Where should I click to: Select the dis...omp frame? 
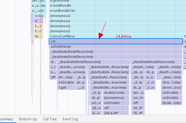(x=66, y=77)
